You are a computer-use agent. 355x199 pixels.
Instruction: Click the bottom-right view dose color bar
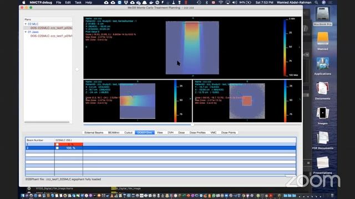point(285,101)
